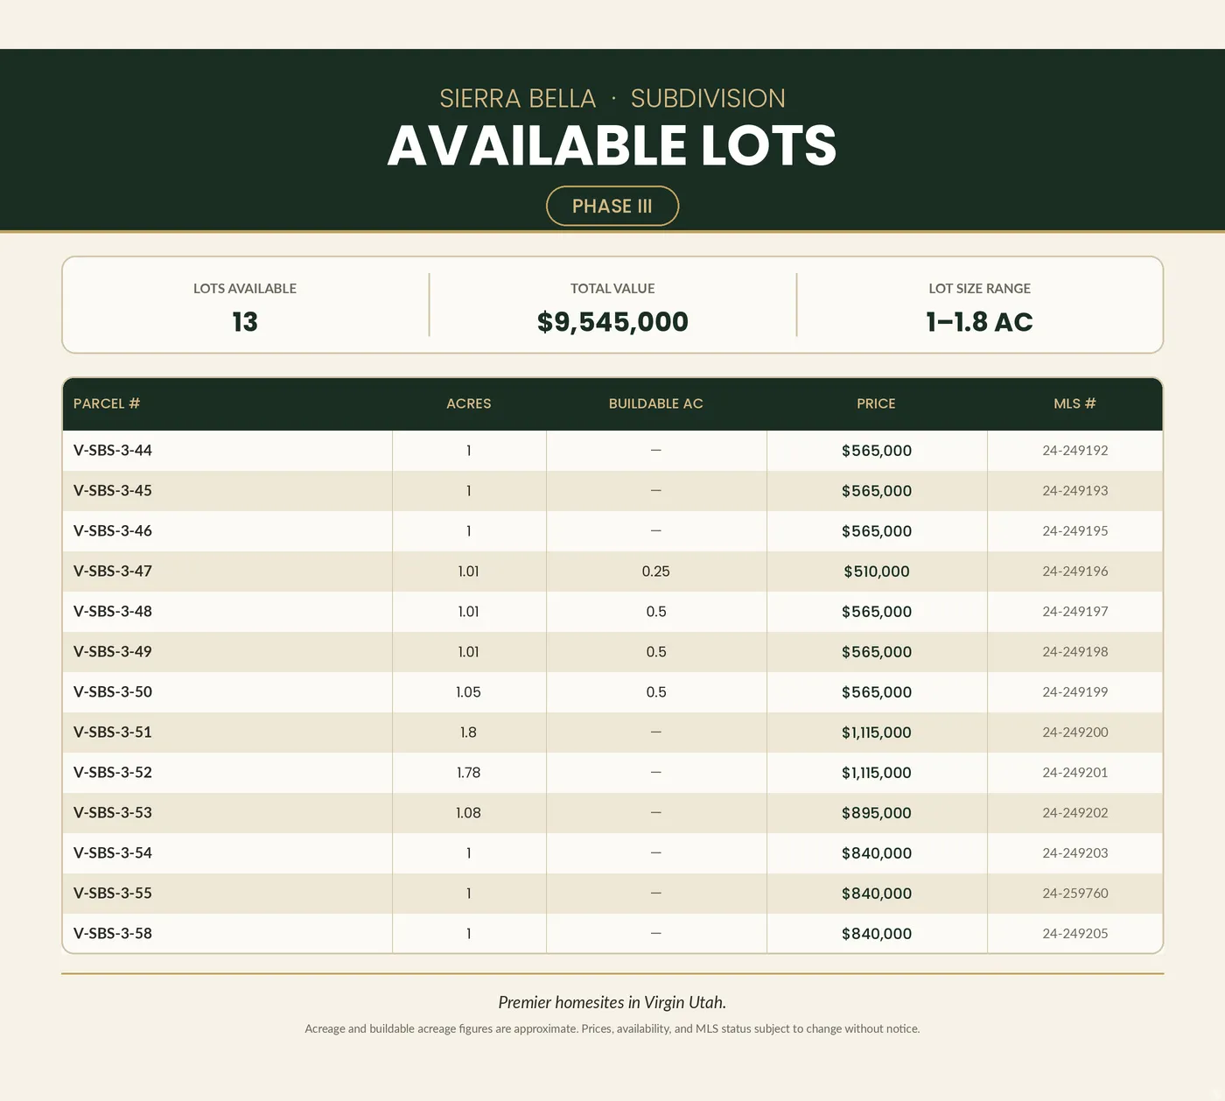Click the ACRES column header
Image resolution: width=1225 pixels, height=1101 pixels.
coord(469,403)
